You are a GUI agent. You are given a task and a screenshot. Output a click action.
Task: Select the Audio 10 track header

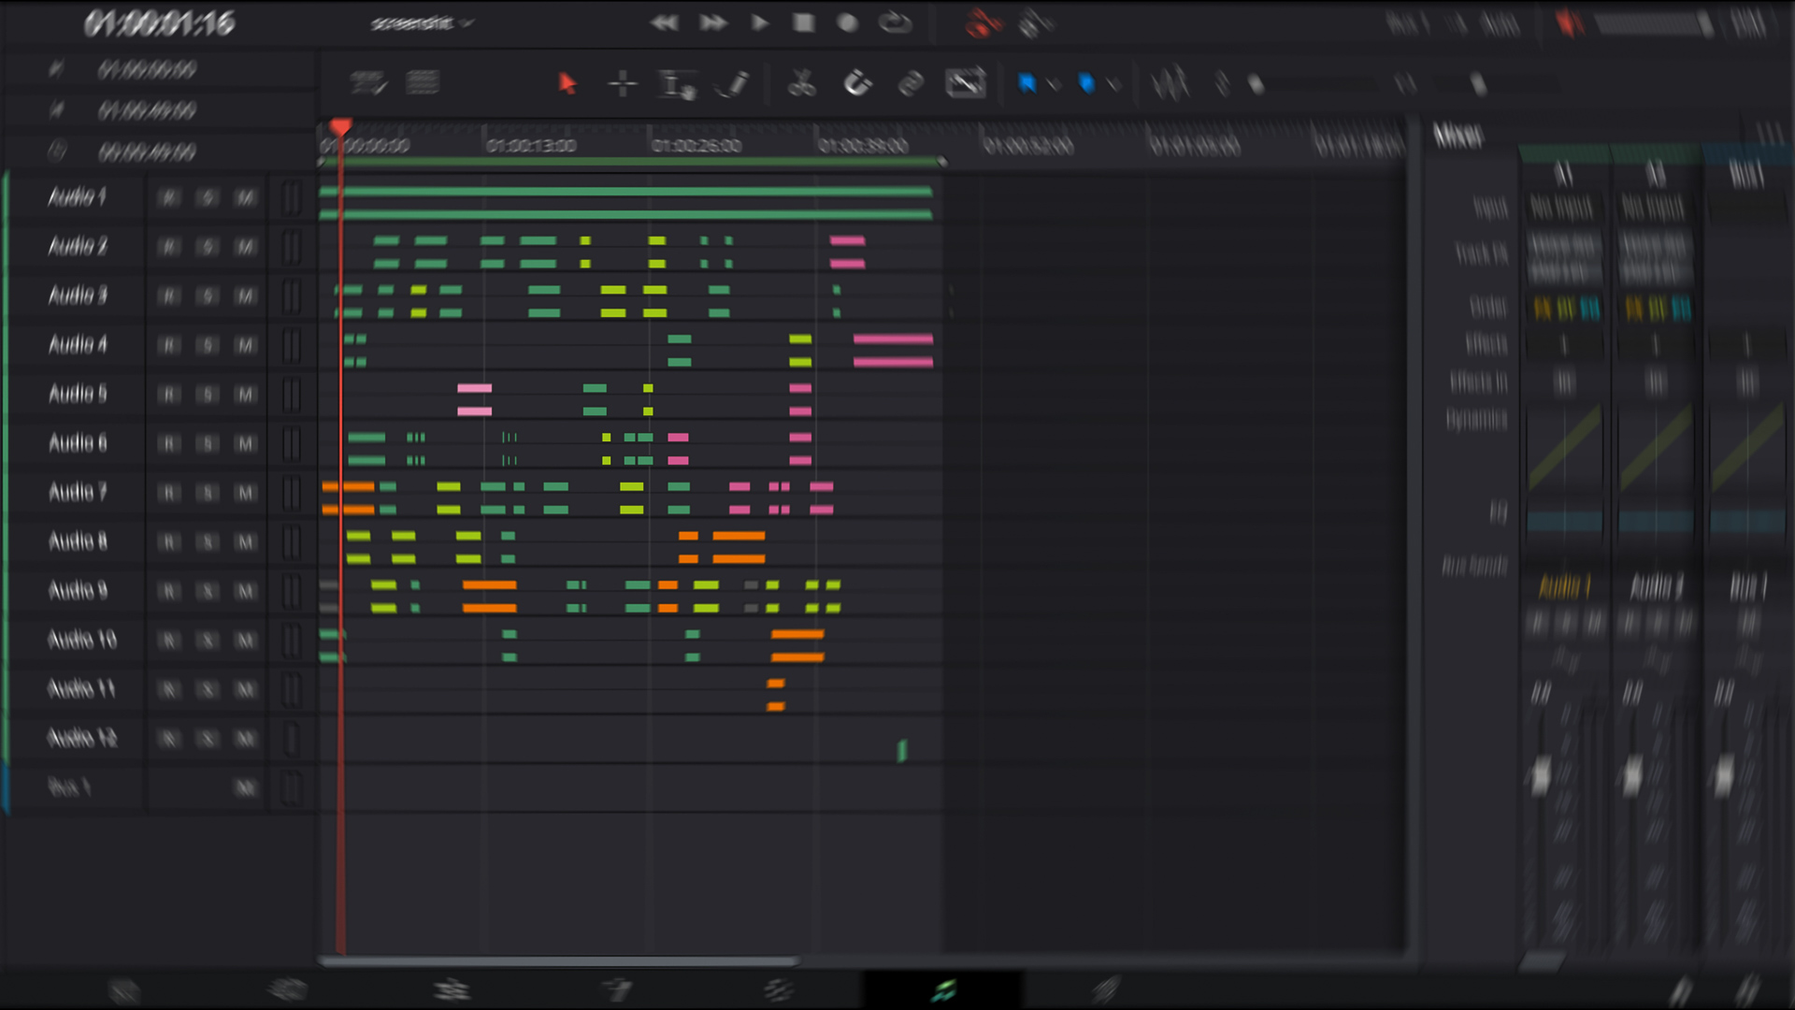pyautogui.click(x=82, y=640)
